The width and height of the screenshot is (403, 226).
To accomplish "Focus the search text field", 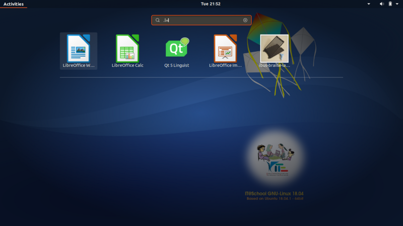I will pos(201,20).
